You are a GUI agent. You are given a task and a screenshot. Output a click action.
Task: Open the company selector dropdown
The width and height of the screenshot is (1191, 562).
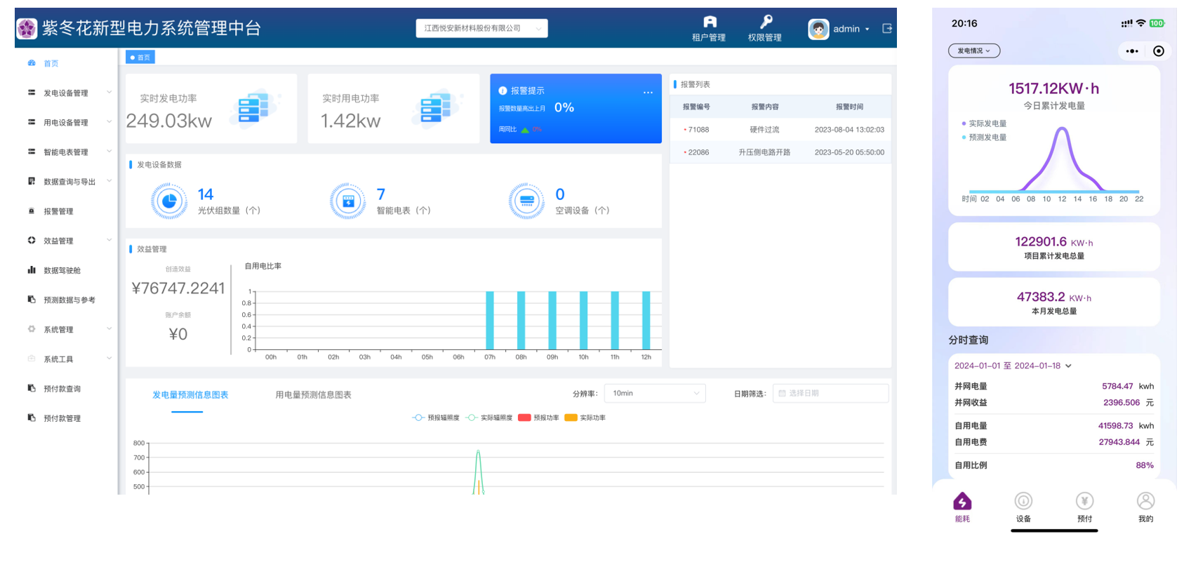tap(481, 29)
